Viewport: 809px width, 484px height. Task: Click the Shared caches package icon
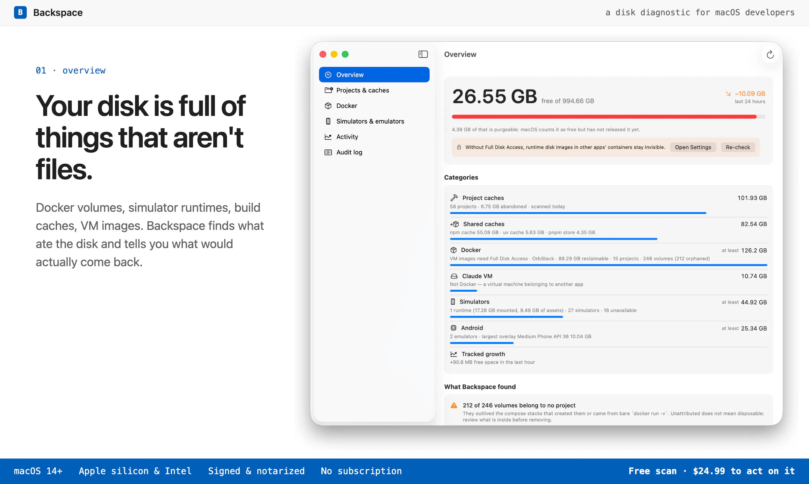pyautogui.click(x=455, y=224)
